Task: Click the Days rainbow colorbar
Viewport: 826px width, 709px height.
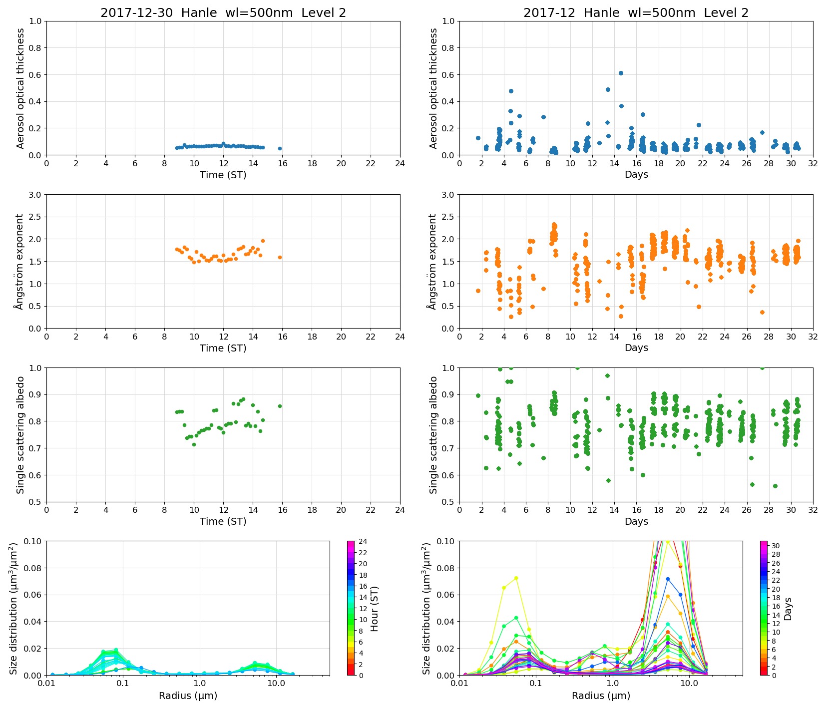Action: pos(764,608)
